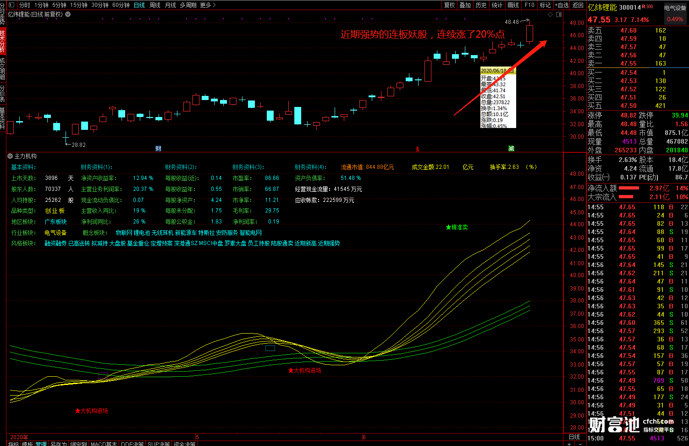Open the F10 company info button
The height and width of the screenshot is (446, 689).
click(x=529, y=5)
